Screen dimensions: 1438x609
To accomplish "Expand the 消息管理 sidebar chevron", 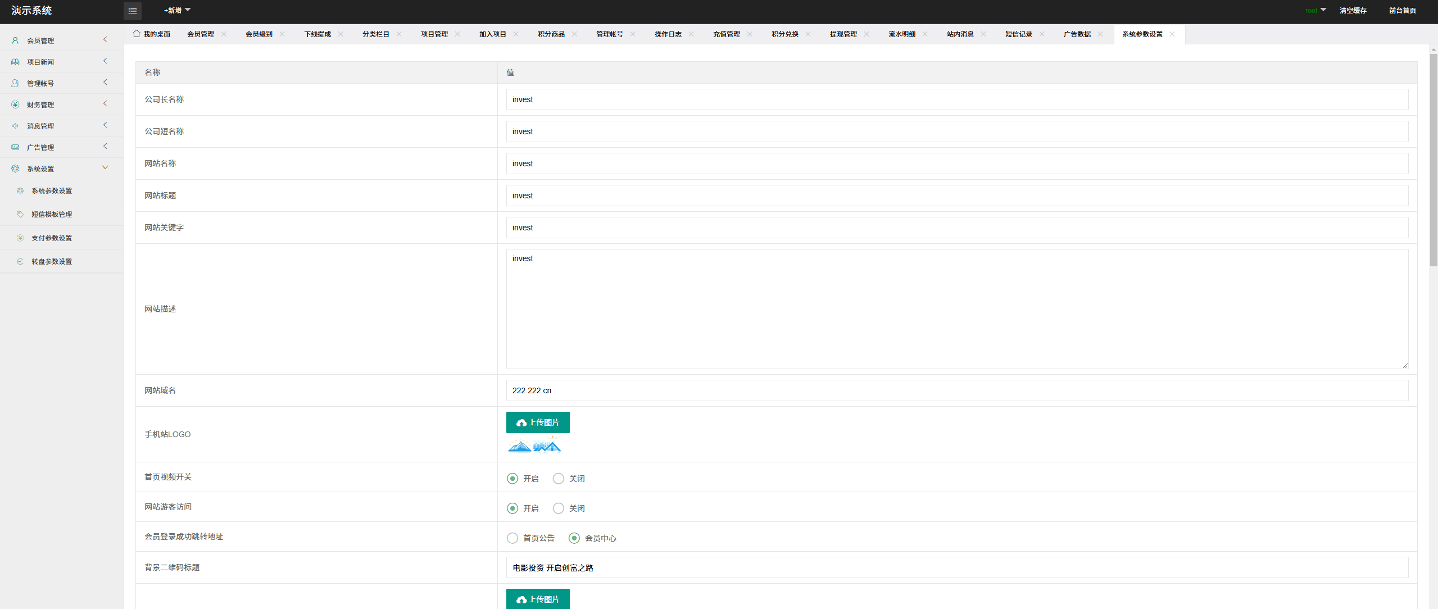I will (105, 125).
